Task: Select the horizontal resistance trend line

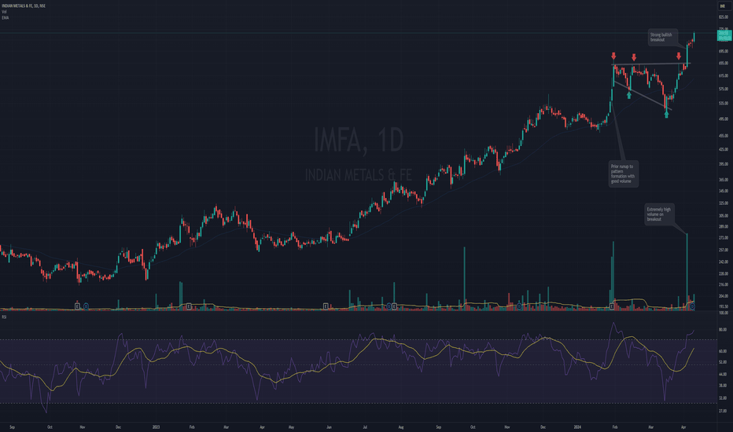Action: [x=650, y=64]
